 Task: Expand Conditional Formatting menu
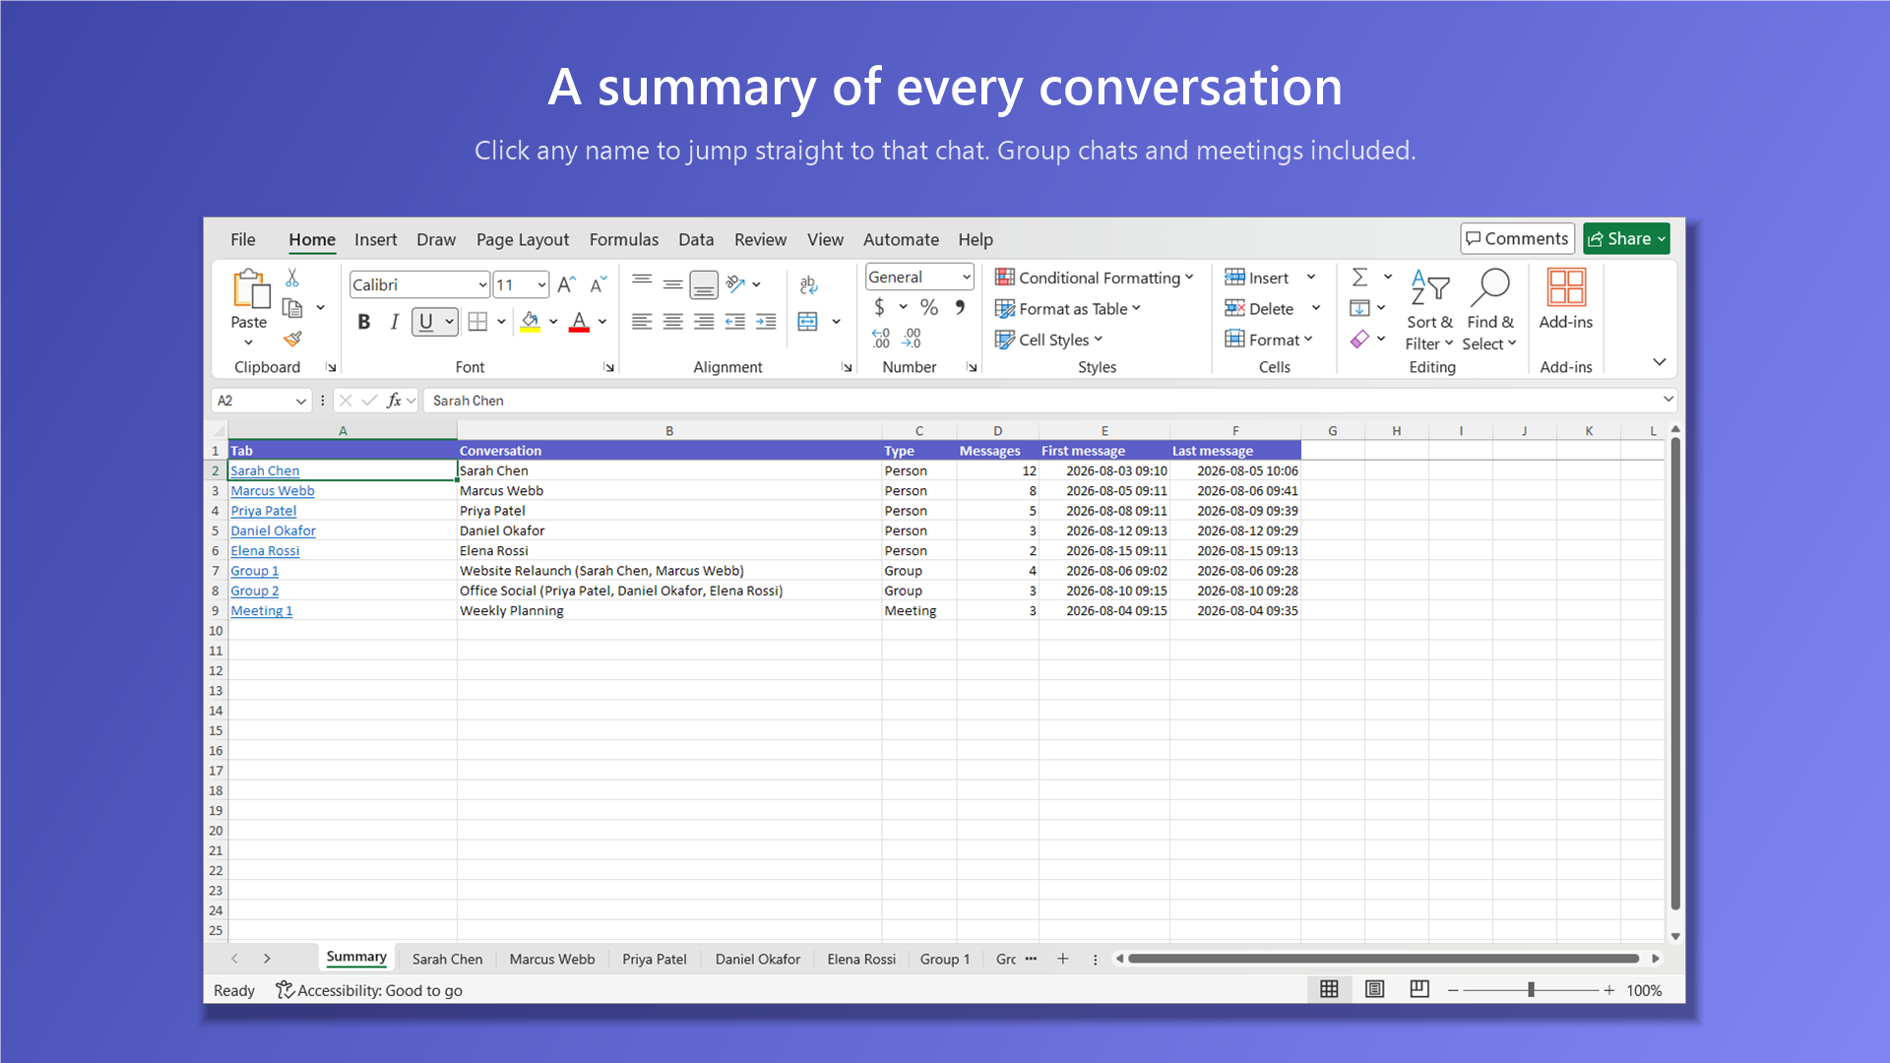[1094, 278]
